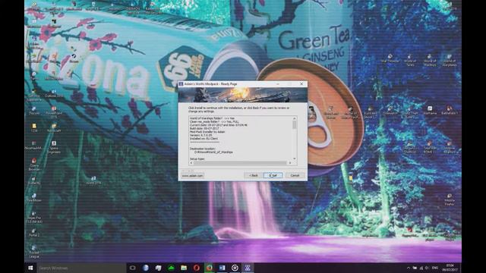This screenshot has height=273, width=486.
Task: Click the horizontal scrollbar thumb in the summary box
Action: [240, 163]
